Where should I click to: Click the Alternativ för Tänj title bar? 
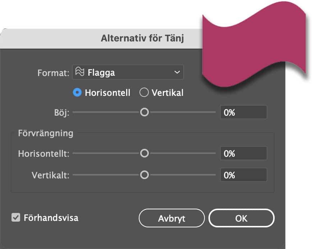point(101,39)
